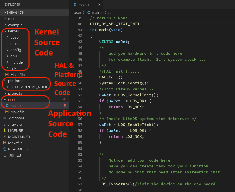
Task: Click the HAL_Init(); call
Action: [x=112, y=77]
